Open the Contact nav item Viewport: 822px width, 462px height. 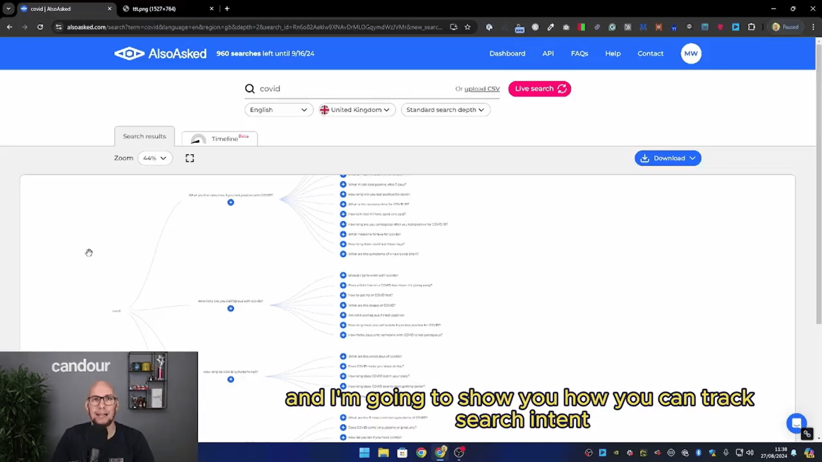[650, 54]
